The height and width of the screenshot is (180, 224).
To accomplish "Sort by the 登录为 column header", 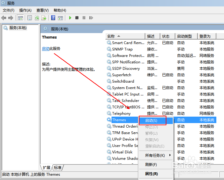I will click(207, 36).
